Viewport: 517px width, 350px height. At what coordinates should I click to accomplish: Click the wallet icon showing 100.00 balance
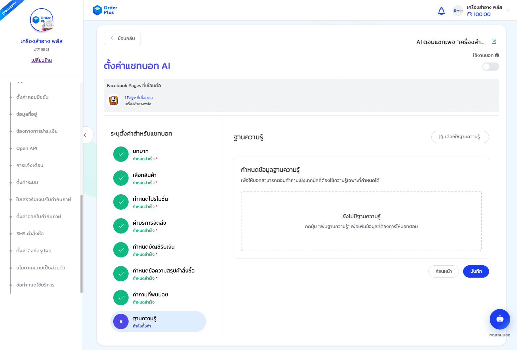point(469,14)
